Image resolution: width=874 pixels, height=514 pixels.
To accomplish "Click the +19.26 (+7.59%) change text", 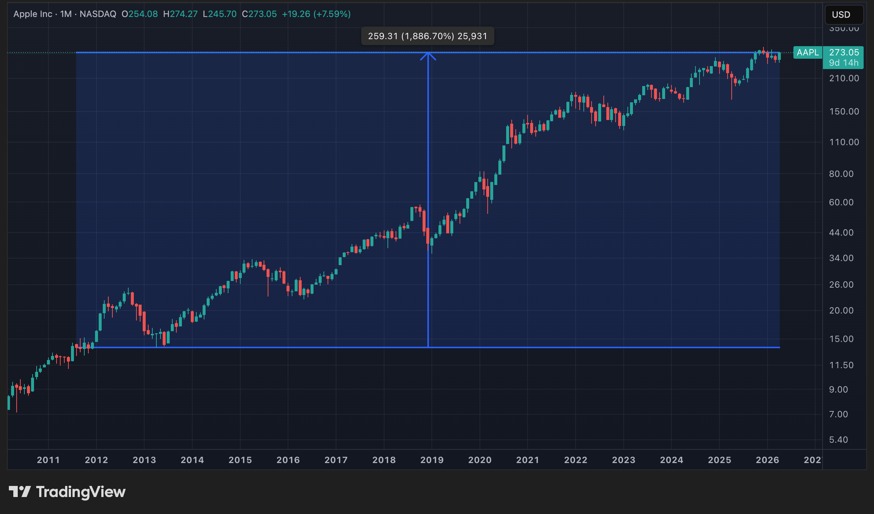I will point(316,14).
